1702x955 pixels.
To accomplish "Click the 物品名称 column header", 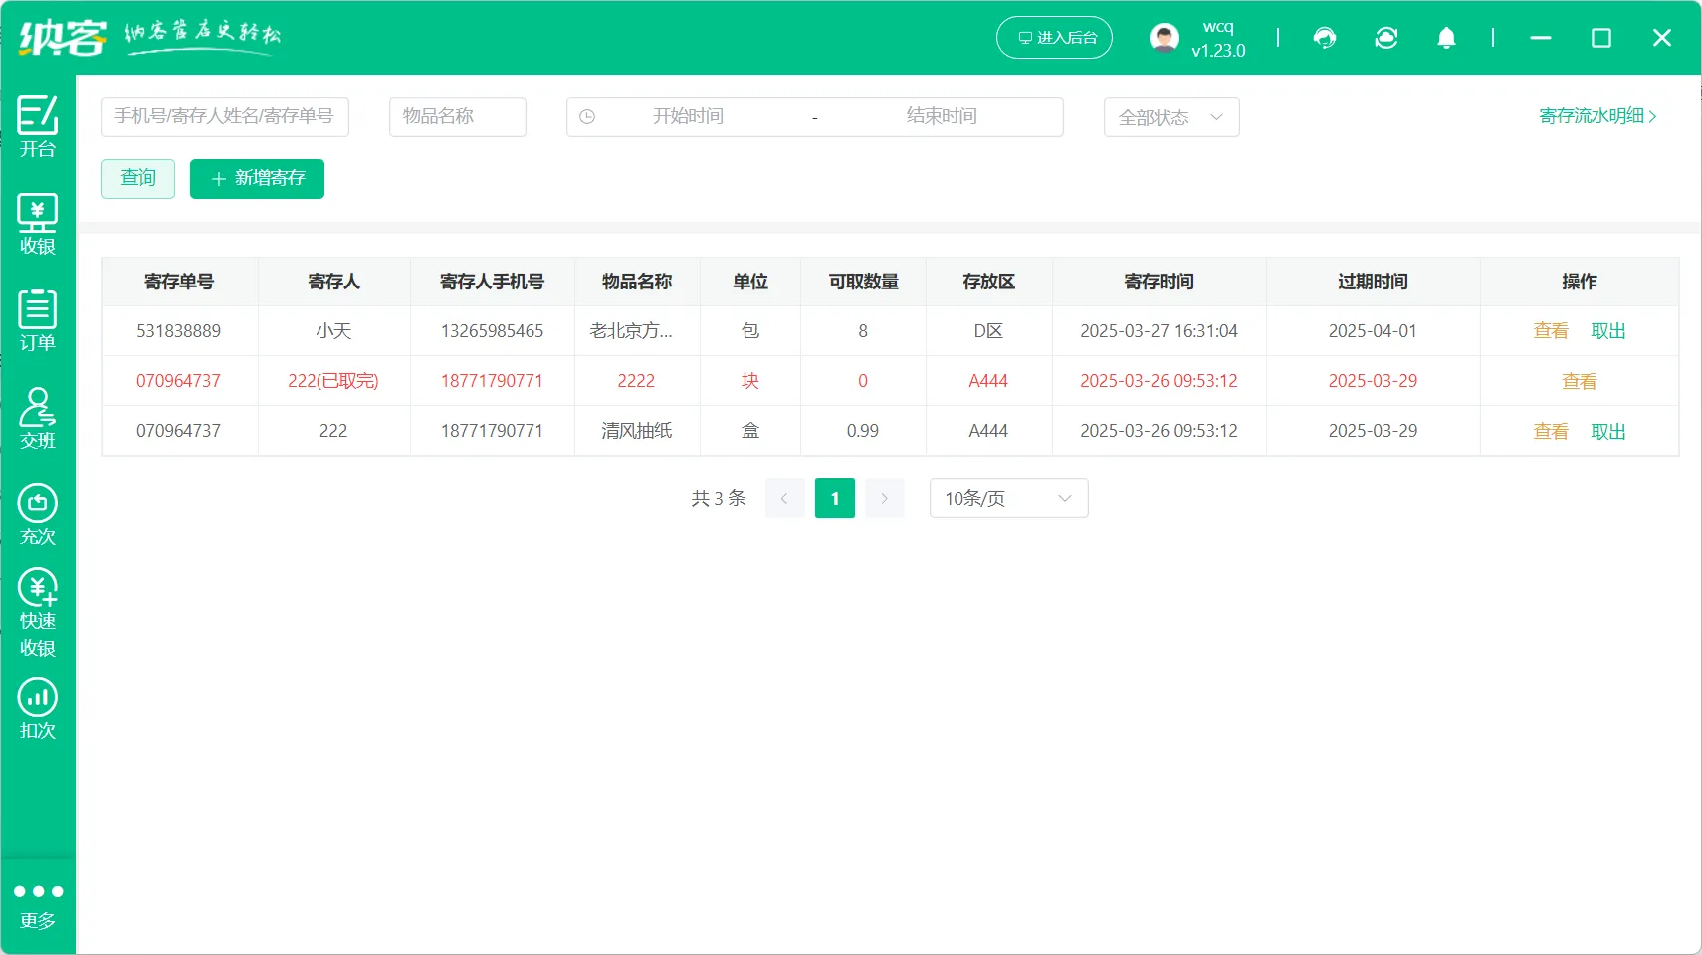I will pyautogui.click(x=637, y=282).
